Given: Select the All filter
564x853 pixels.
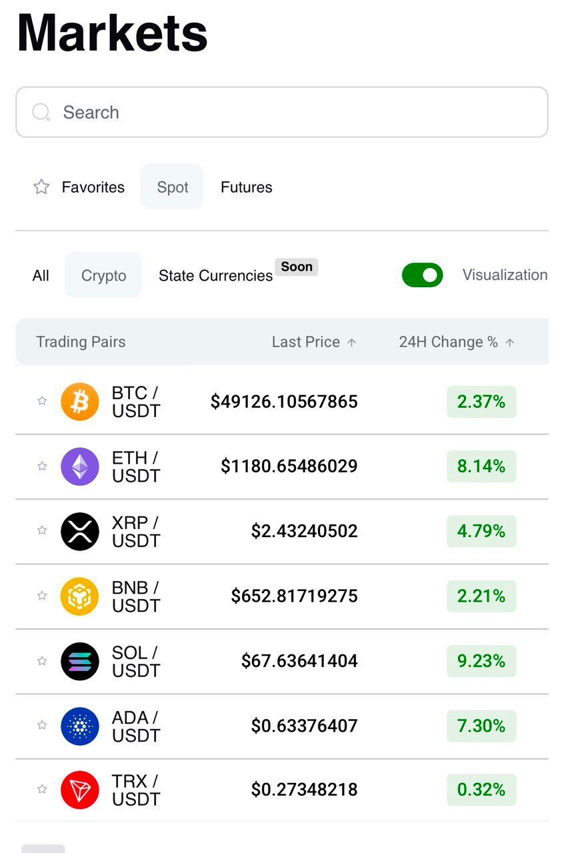Looking at the screenshot, I should coord(41,276).
